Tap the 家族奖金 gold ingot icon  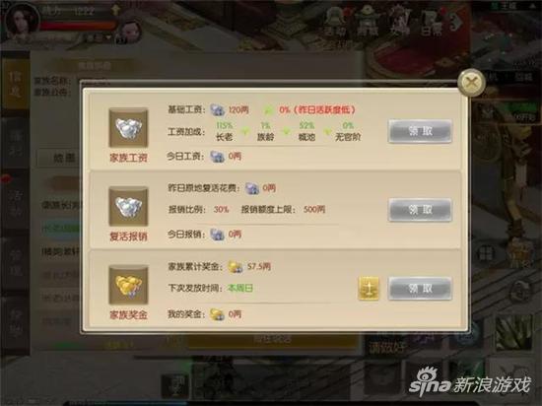[128, 285]
